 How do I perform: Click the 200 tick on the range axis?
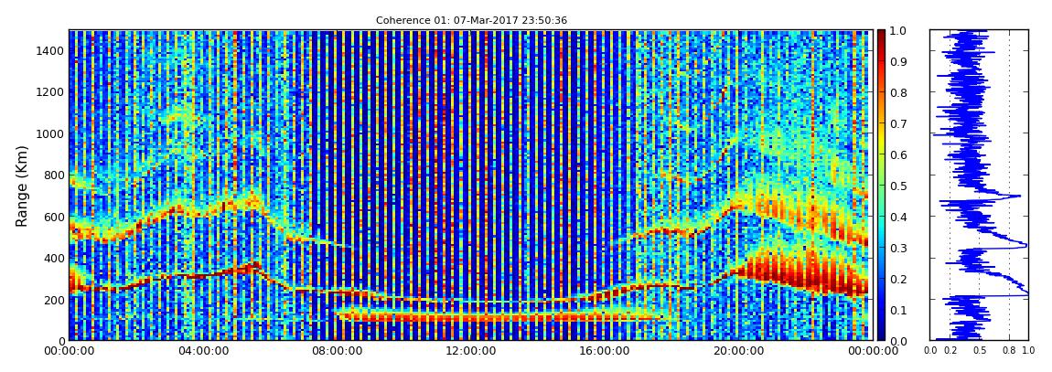(x=53, y=301)
